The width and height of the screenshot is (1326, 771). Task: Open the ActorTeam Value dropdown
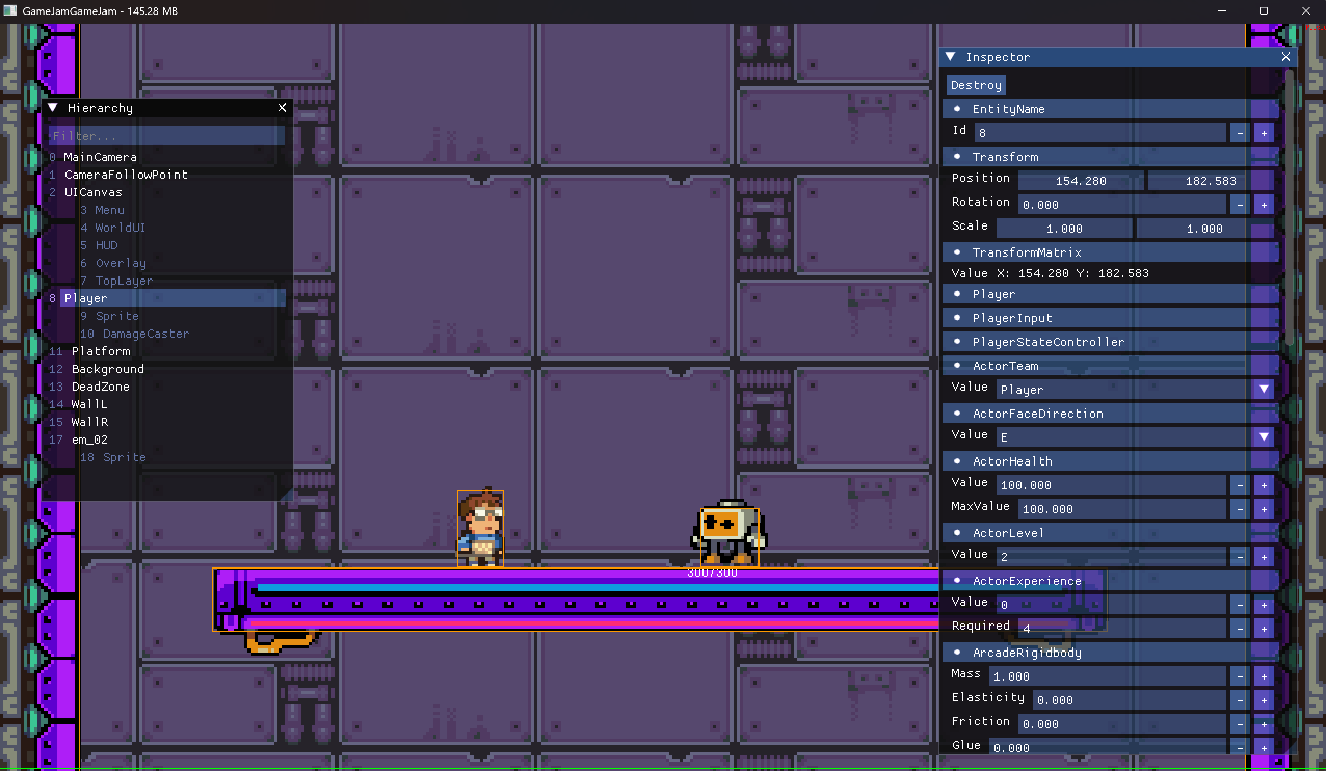click(1263, 390)
